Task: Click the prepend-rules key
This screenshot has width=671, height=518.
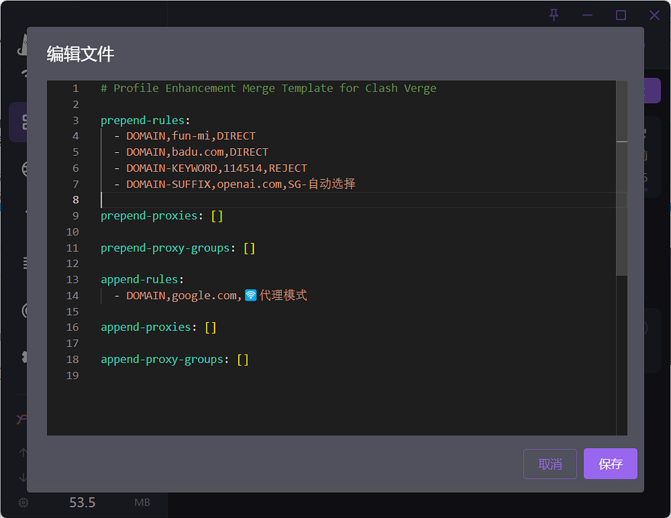Action: pos(143,120)
